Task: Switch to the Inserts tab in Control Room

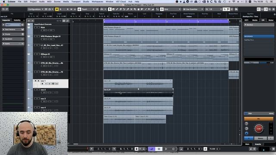Action: point(258,144)
